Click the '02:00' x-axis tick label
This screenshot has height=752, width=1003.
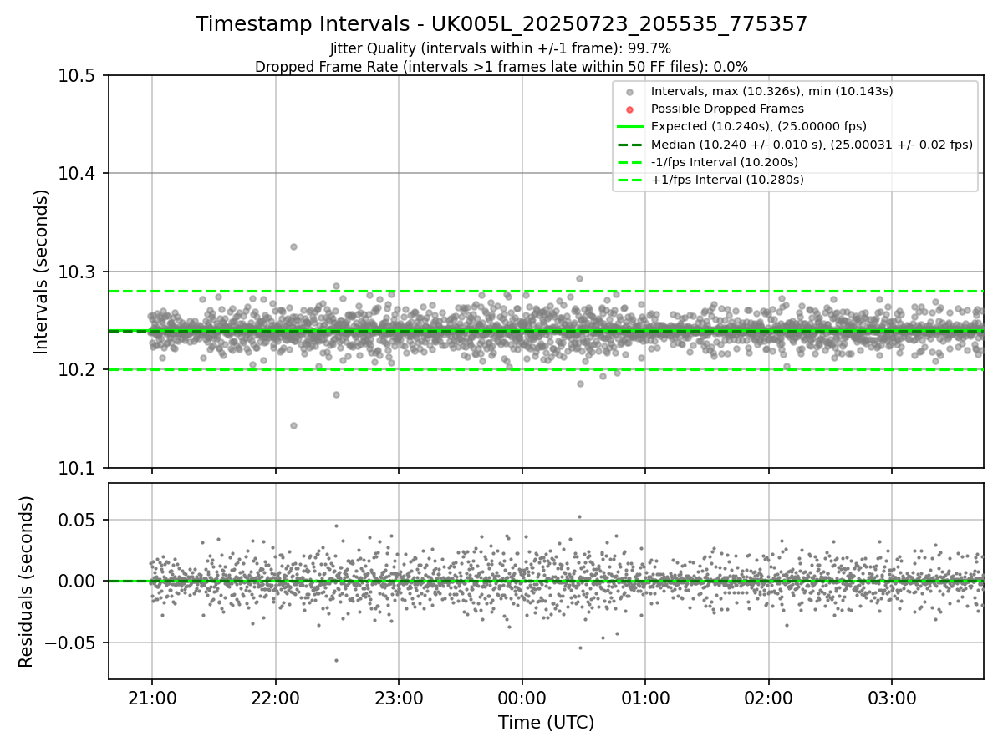tap(768, 697)
